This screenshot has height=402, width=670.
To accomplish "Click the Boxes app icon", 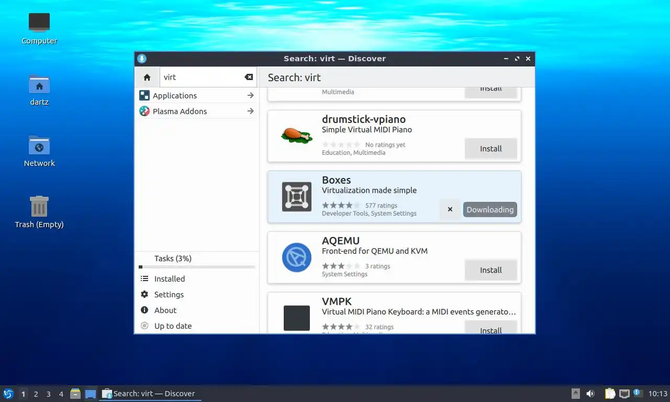I will tap(297, 197).
